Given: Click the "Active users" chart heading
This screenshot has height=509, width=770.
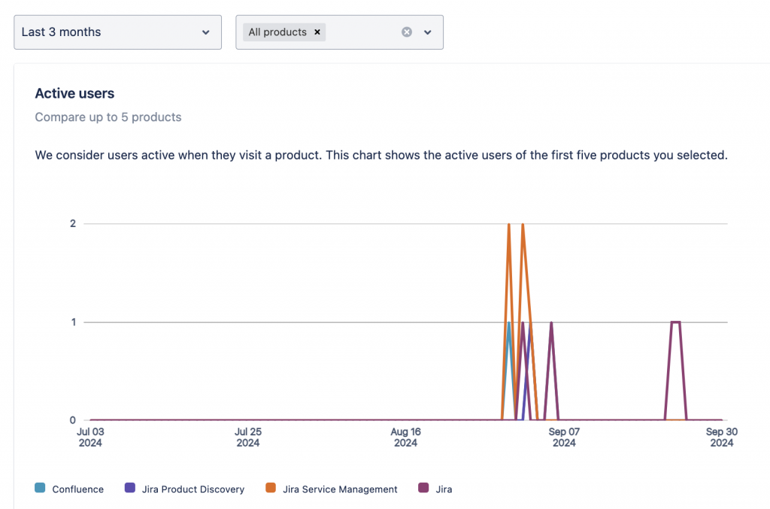Looking at the screenshot, I should point(74,94).
